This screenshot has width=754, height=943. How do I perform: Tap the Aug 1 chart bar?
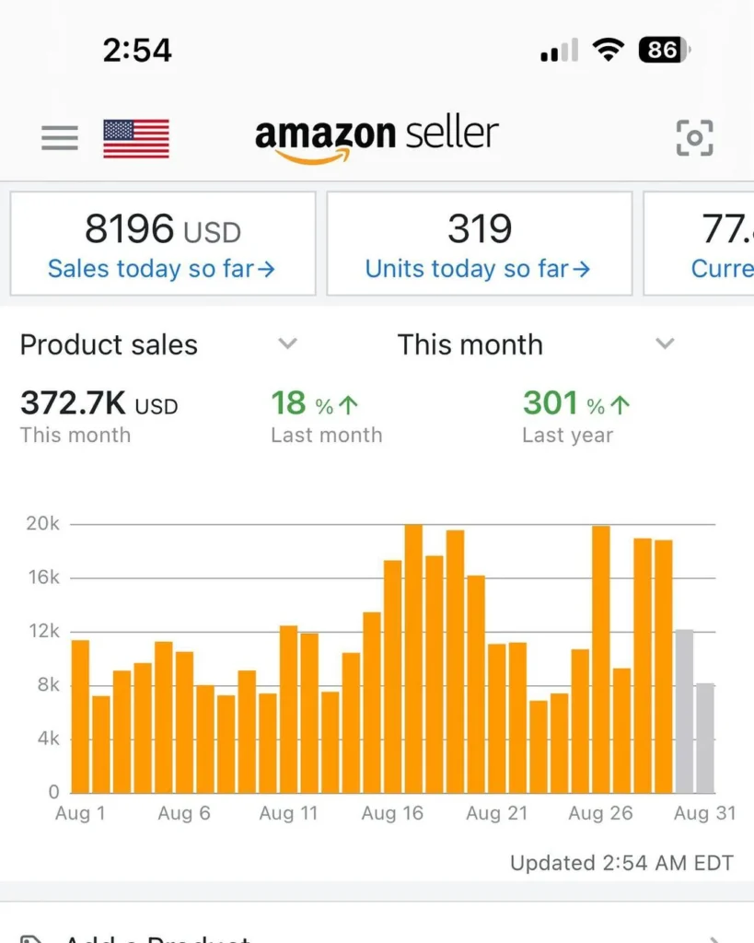click(81, 716)
